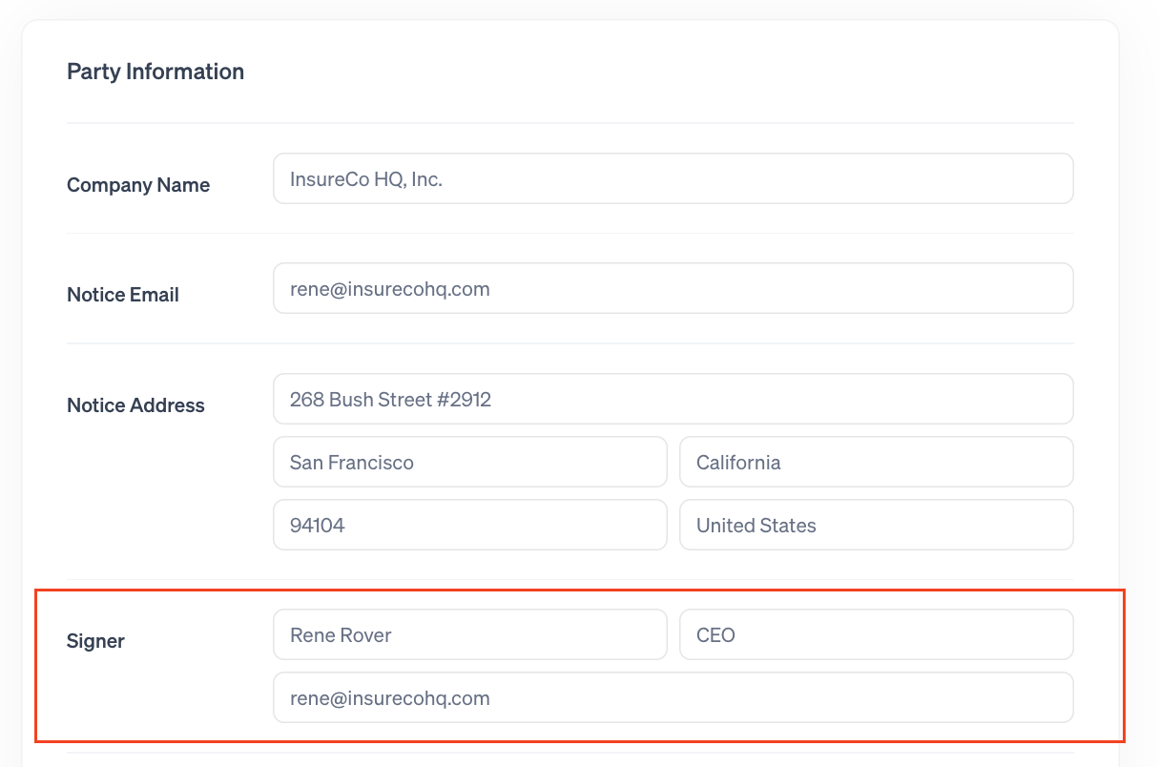
Task: Click the Notice Email label
Action: pos(123,295)
